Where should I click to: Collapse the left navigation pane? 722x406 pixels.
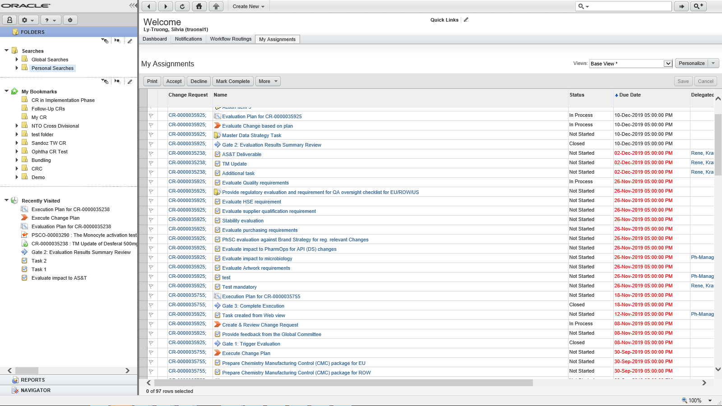[132, 6]
